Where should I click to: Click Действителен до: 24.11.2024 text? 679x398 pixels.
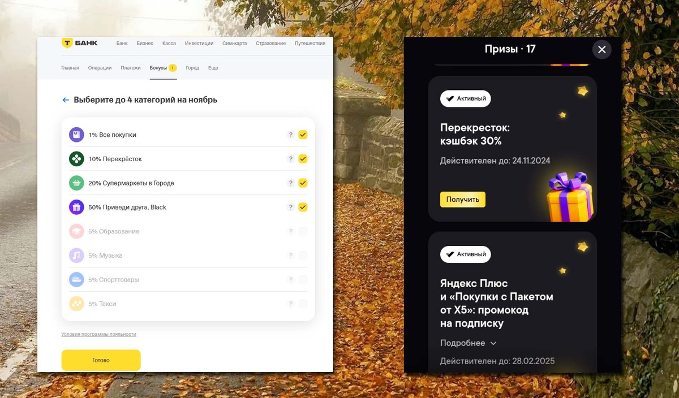click(495, 161)
